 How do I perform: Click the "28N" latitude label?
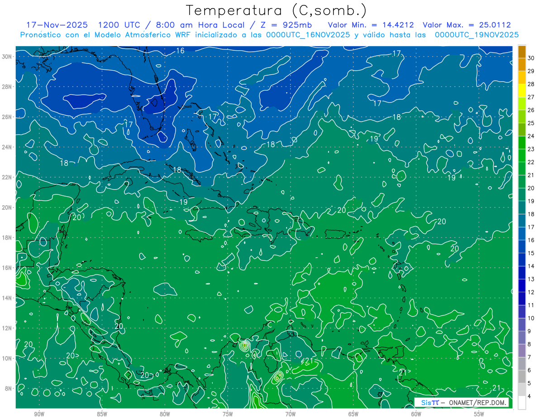pyautogui.click(x=7, y=87)
